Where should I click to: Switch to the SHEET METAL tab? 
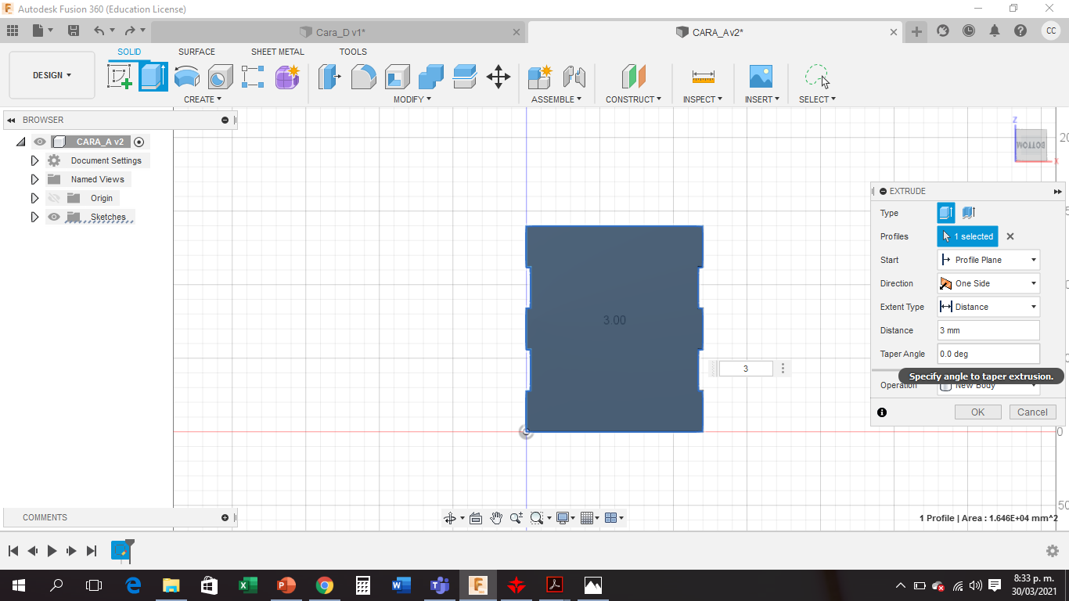point(278,52)
